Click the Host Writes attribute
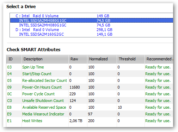This screenshot has height=132, width=178. [x=32, y=121]
